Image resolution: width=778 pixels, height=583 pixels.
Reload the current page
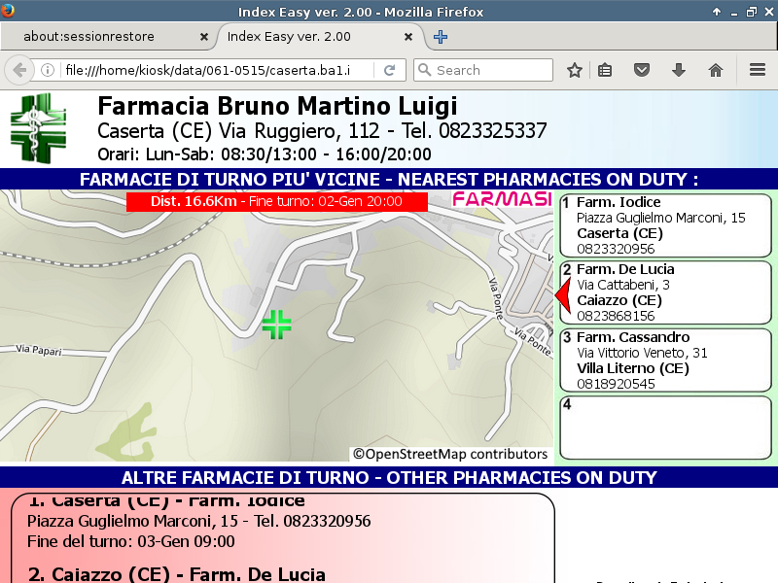tap(389, 70)
